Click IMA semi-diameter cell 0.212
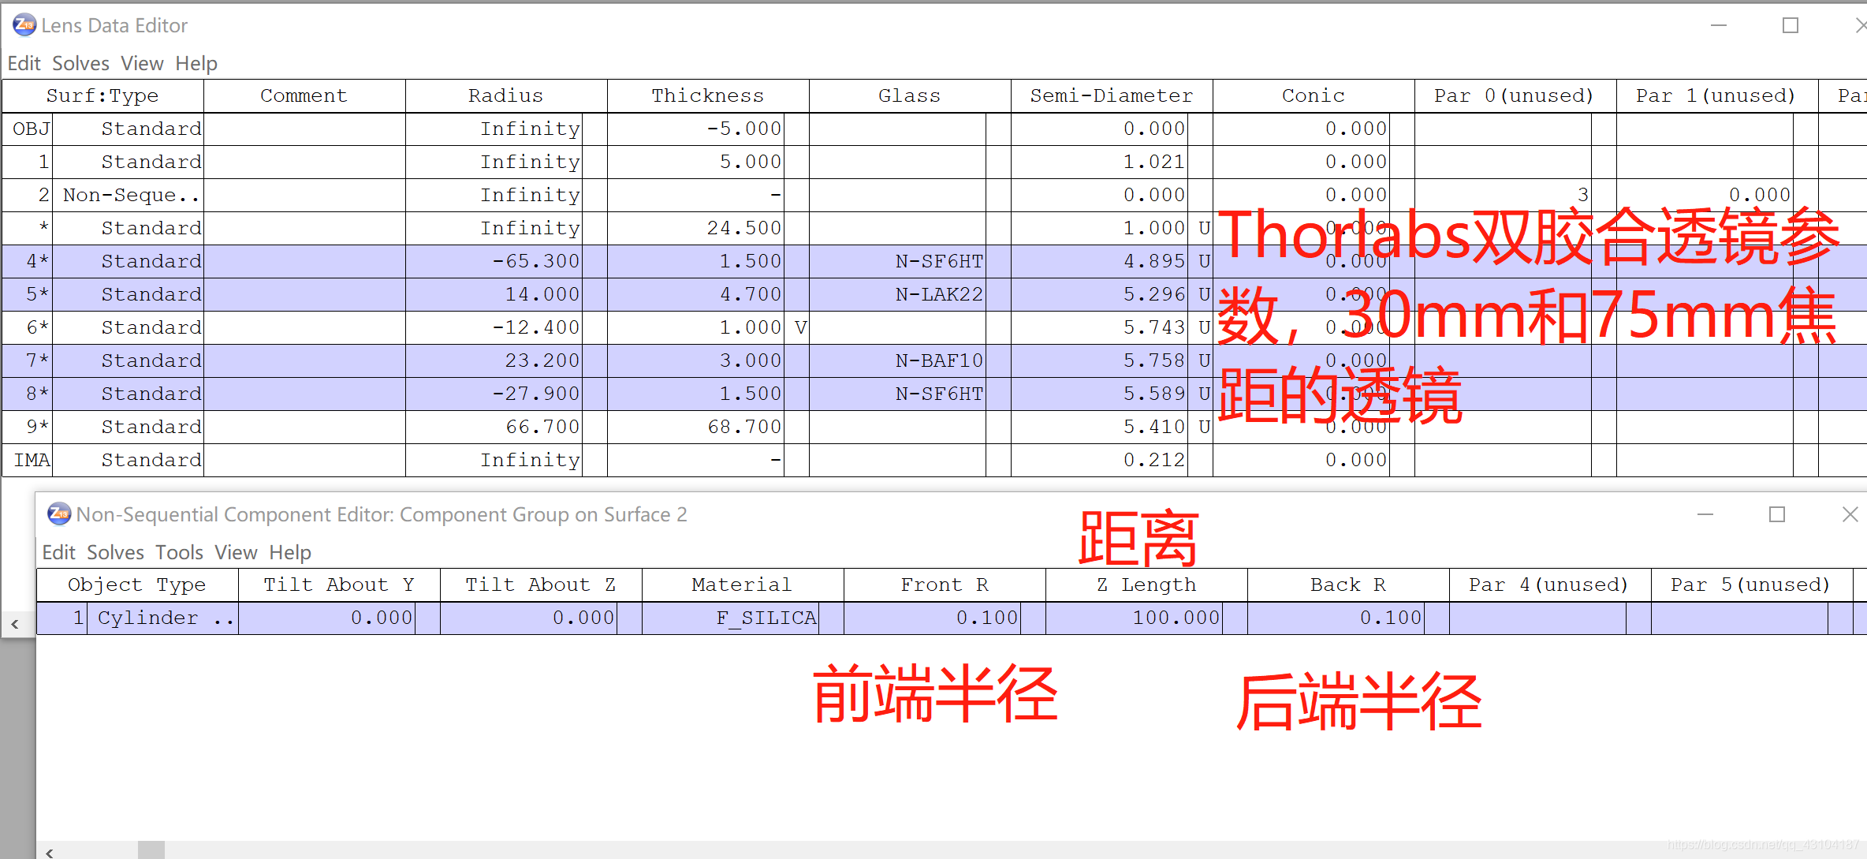The width and height of the screenshot is (1867, 859). [x=1100, y=460]
